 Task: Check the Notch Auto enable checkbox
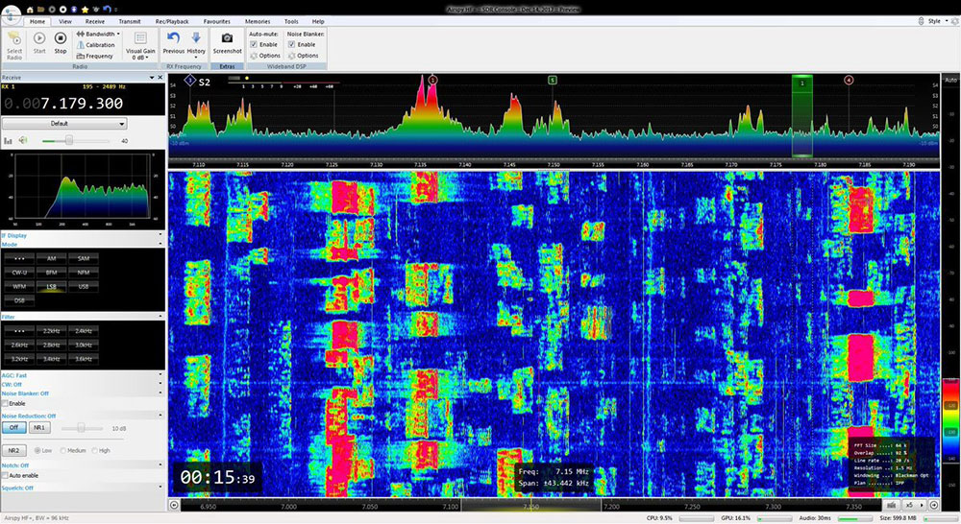click(6, 476)
